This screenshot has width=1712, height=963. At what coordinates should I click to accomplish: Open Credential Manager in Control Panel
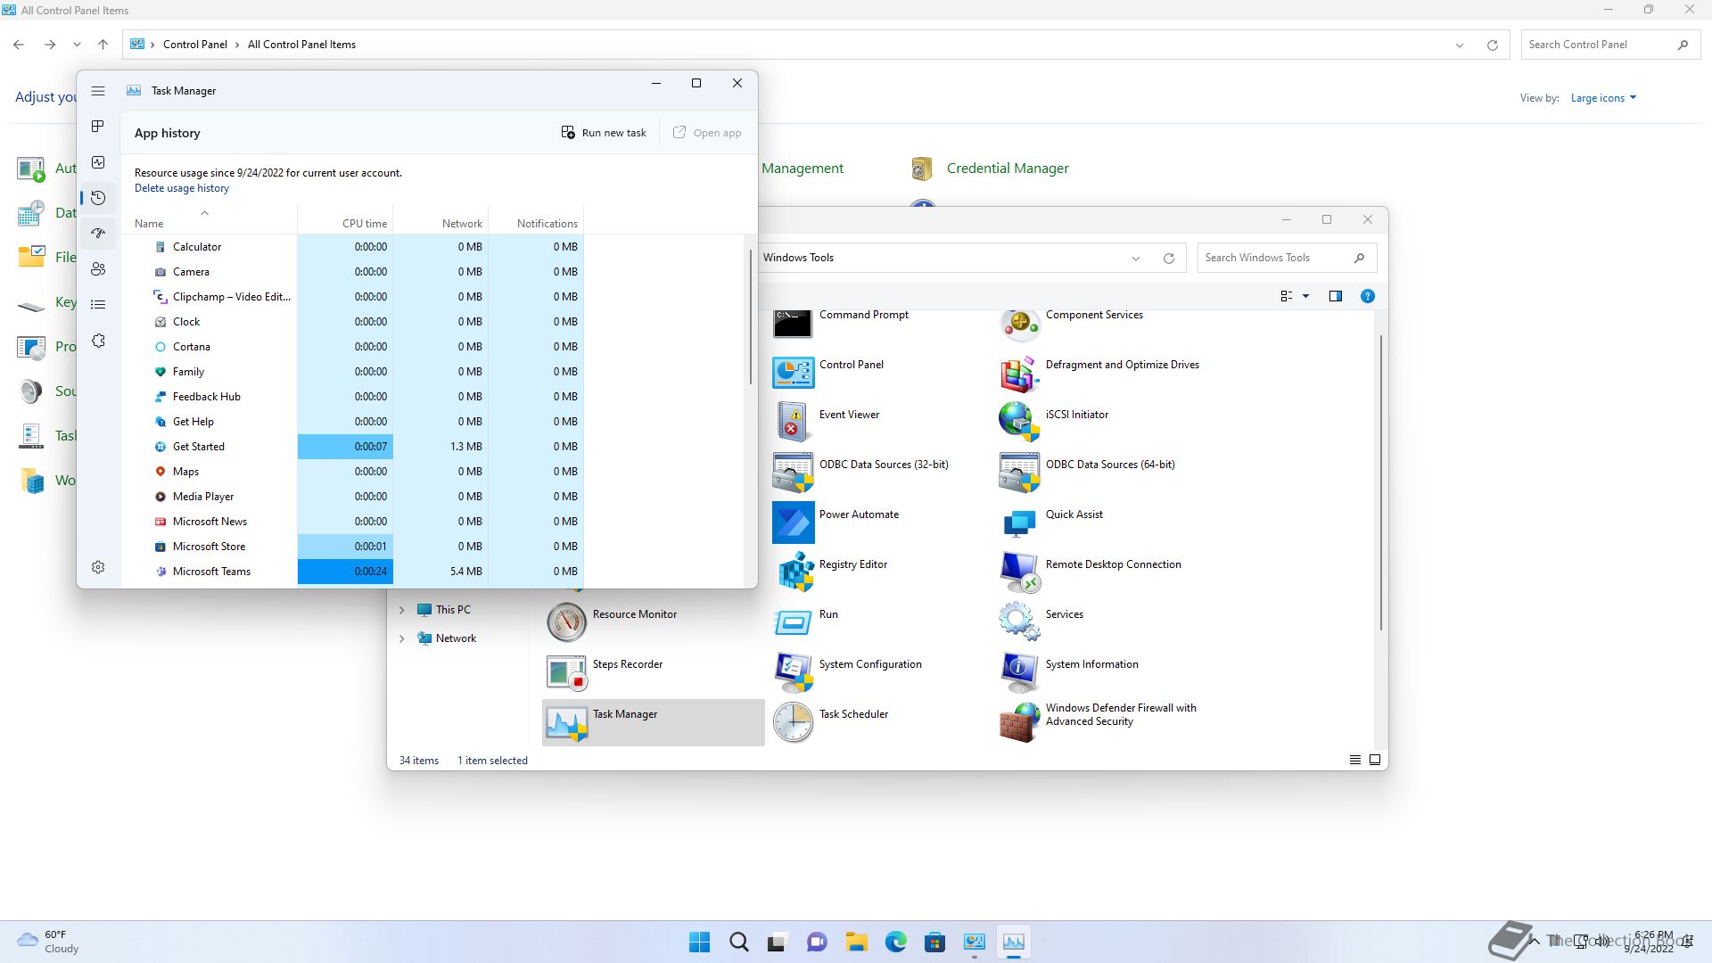pyautogui.click(x=990, y=169)
